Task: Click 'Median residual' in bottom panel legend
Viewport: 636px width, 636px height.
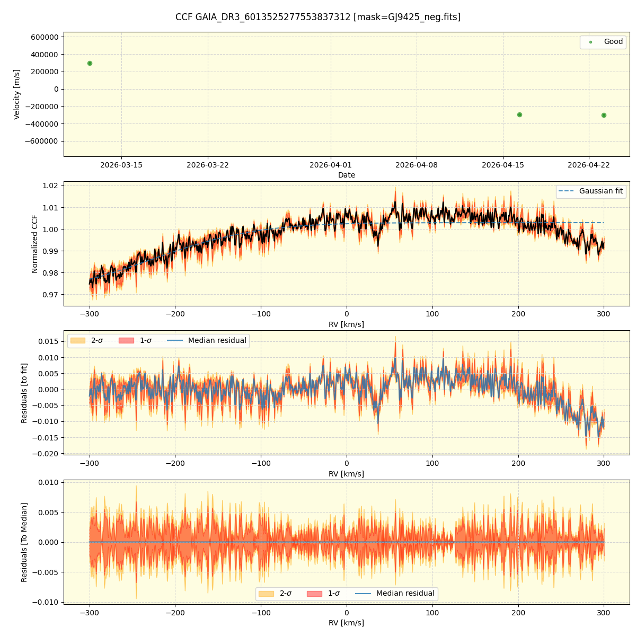Action: click(405, 594)
